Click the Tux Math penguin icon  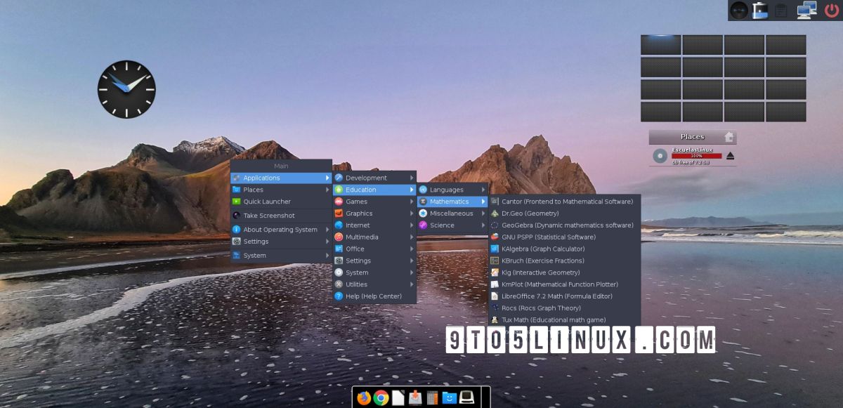click(495, 320)
